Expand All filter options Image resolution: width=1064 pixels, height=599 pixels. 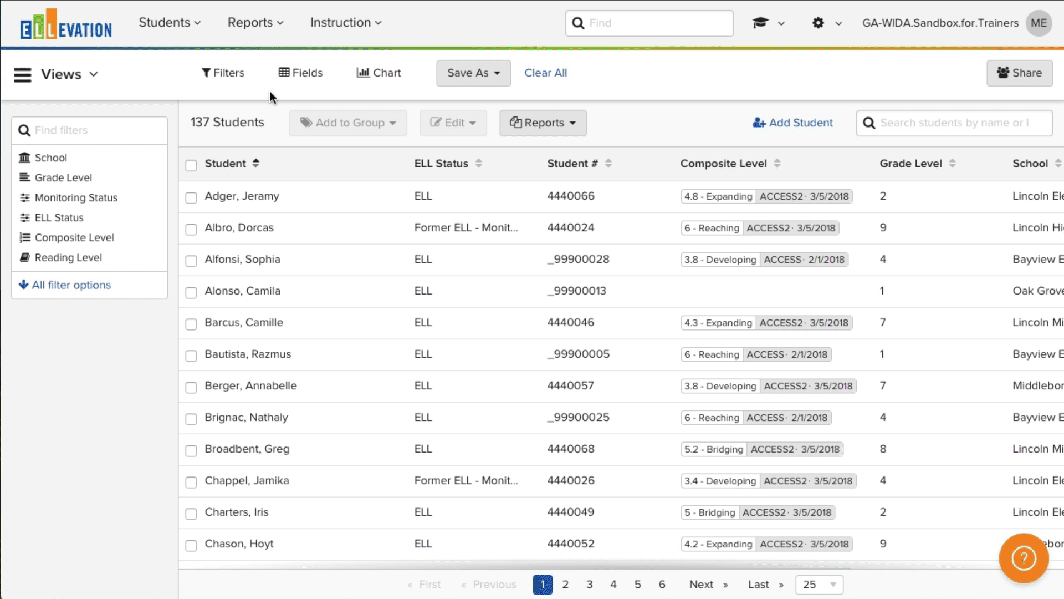(x=65, y=285)
